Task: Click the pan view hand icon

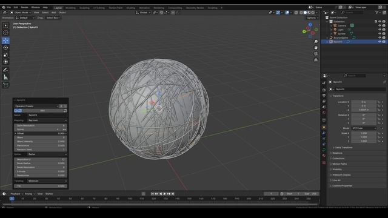Action: [316, 48]
